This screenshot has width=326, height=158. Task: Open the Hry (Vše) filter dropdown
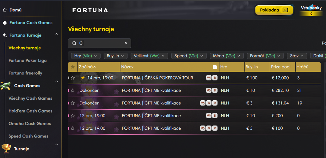(86, 56)
